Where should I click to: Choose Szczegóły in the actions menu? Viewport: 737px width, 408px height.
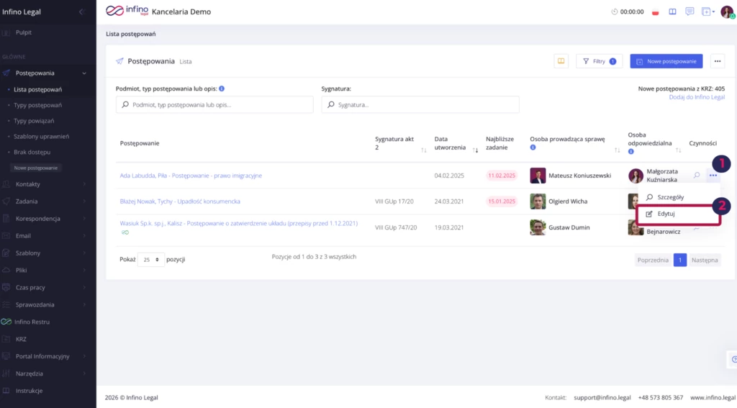point(670,197)
